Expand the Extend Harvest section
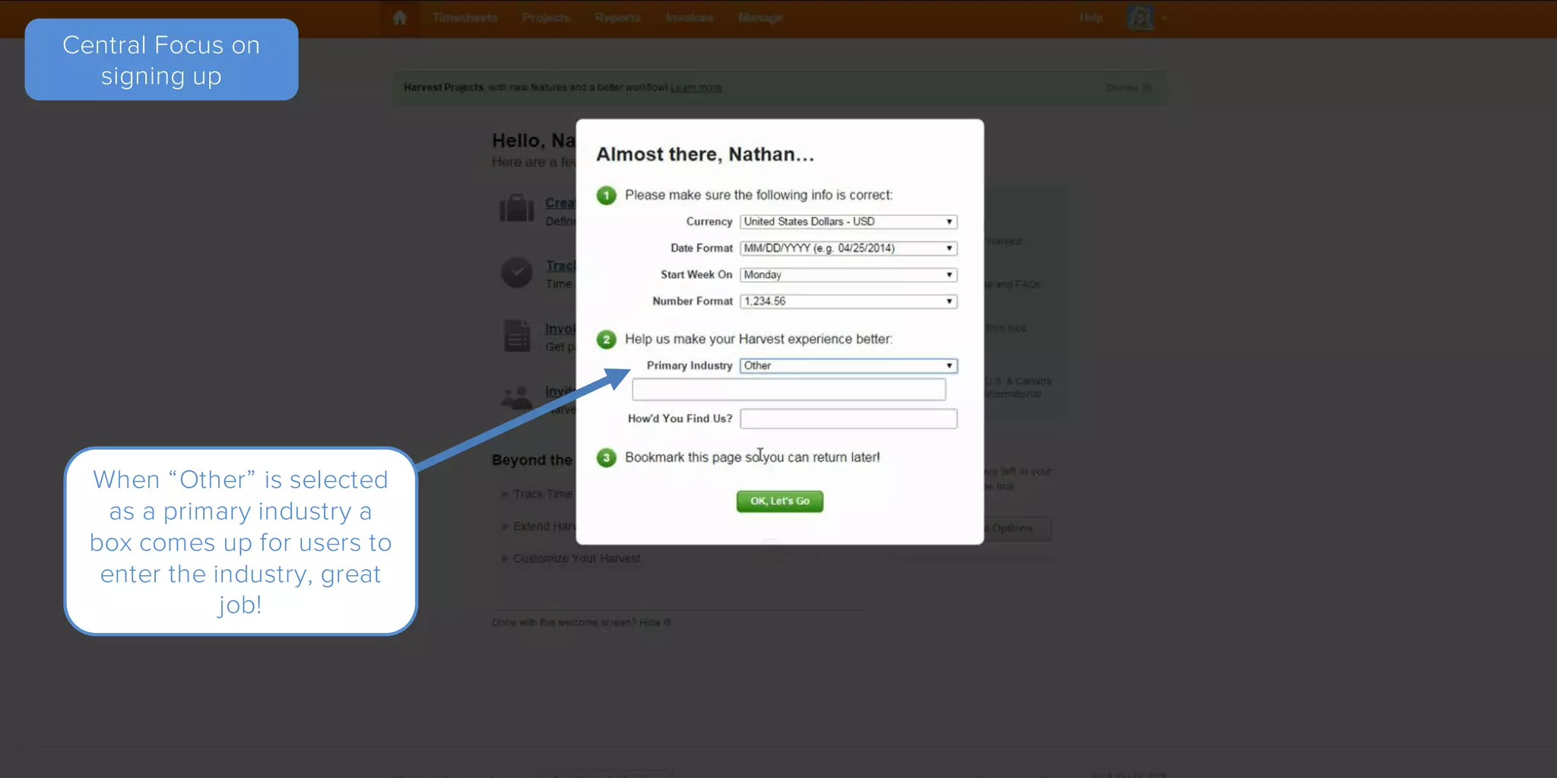 (538, 527)
